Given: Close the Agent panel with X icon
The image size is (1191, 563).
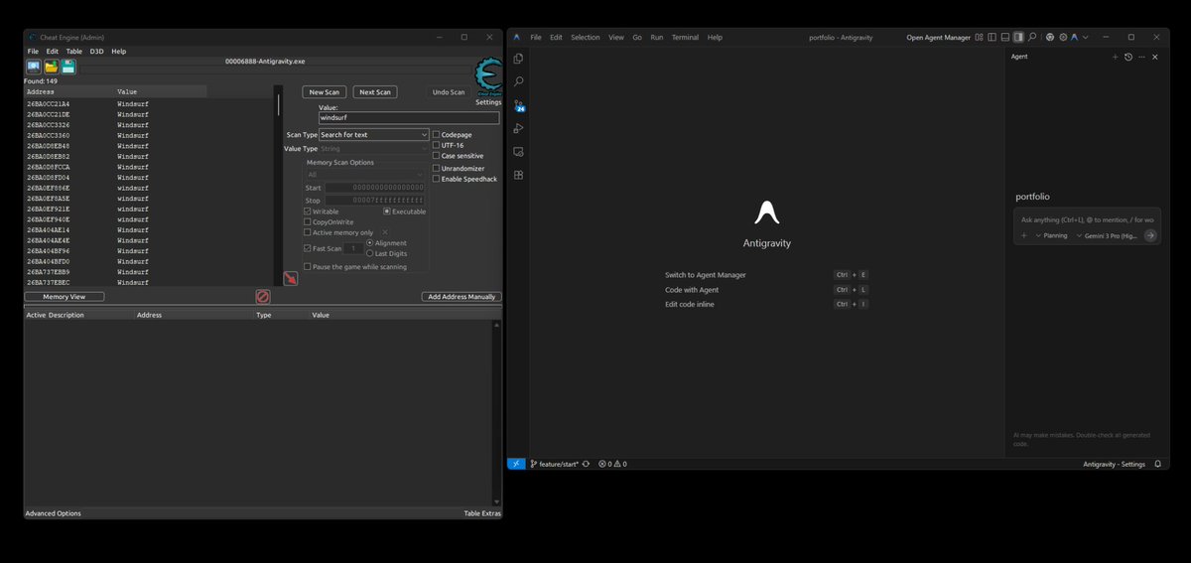Looking at the screenshot, I should [x=1155, y=57].
